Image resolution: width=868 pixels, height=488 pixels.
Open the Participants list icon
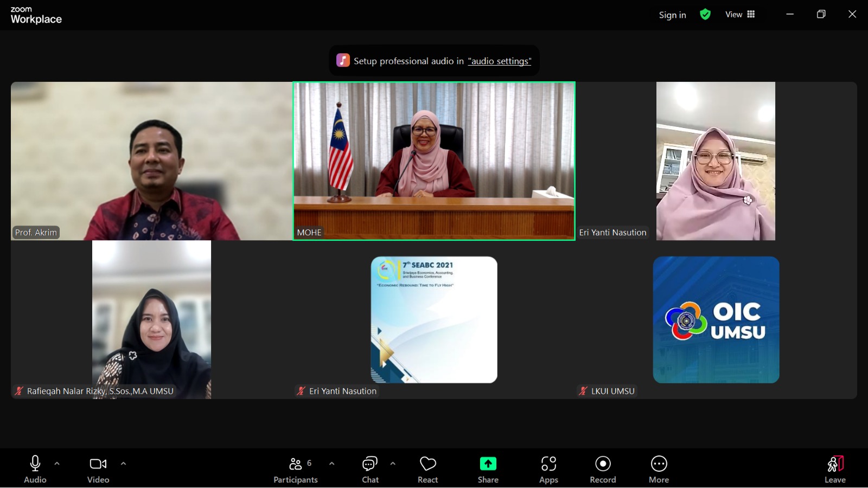click(296, 464)
